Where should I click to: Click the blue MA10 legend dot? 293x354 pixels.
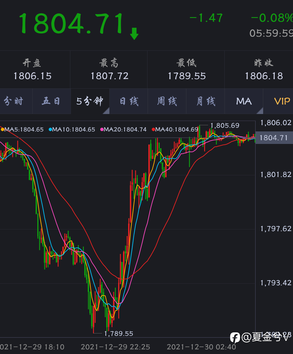(x=50, y=130)
